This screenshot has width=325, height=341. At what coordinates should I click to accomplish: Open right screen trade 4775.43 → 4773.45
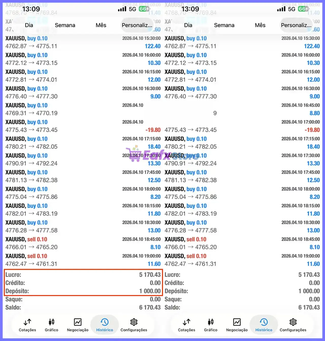(x=191, y=130)
